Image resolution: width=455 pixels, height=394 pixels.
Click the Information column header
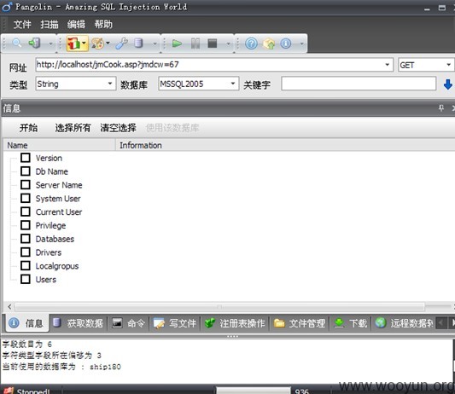click(x=285, y=145)
